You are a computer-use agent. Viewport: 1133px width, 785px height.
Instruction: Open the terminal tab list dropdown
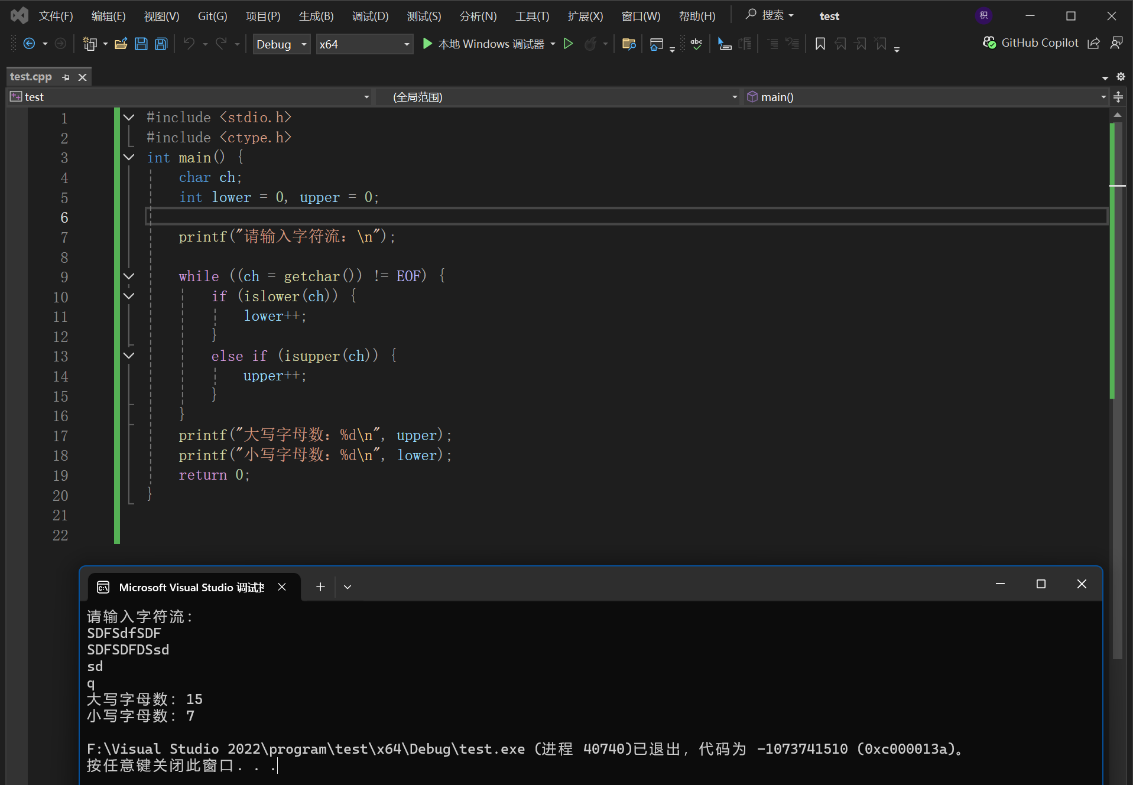pos(348,587)
